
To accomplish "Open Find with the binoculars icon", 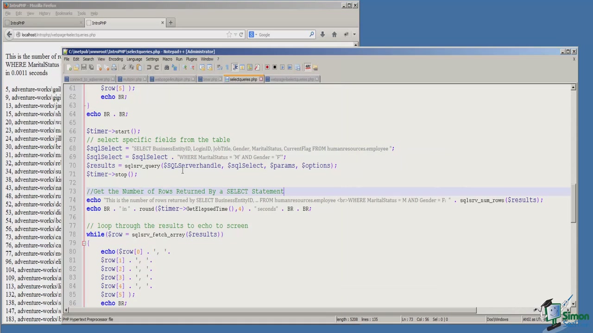I will [167, 68].
